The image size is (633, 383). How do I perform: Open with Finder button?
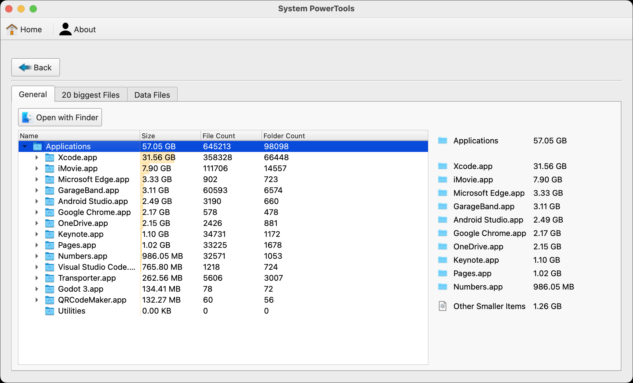click(x=60, y=117)
